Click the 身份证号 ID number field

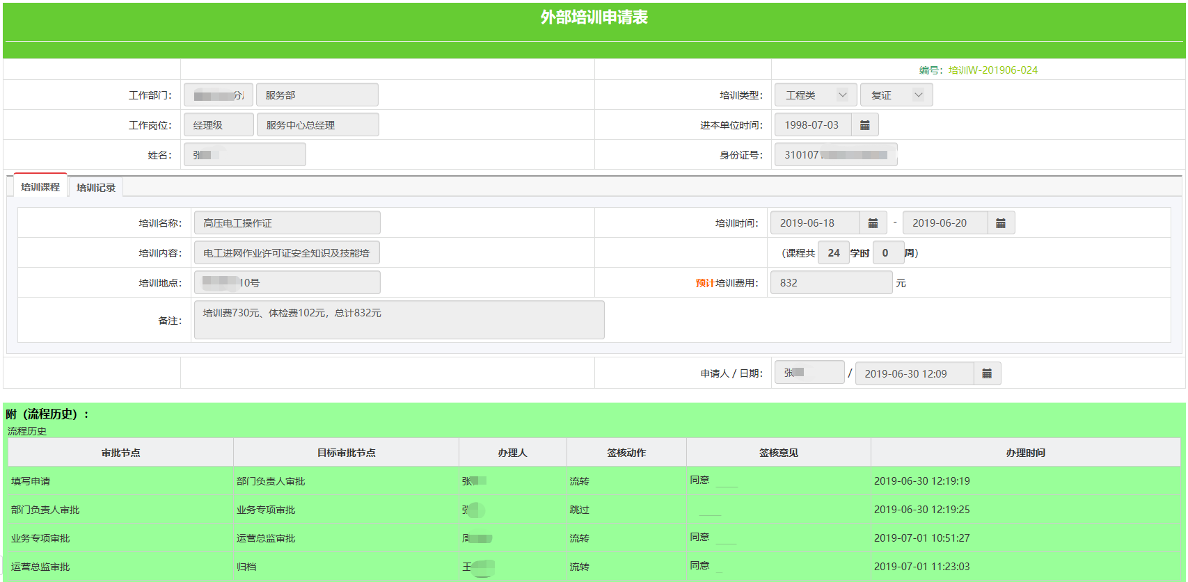point(835,155)
